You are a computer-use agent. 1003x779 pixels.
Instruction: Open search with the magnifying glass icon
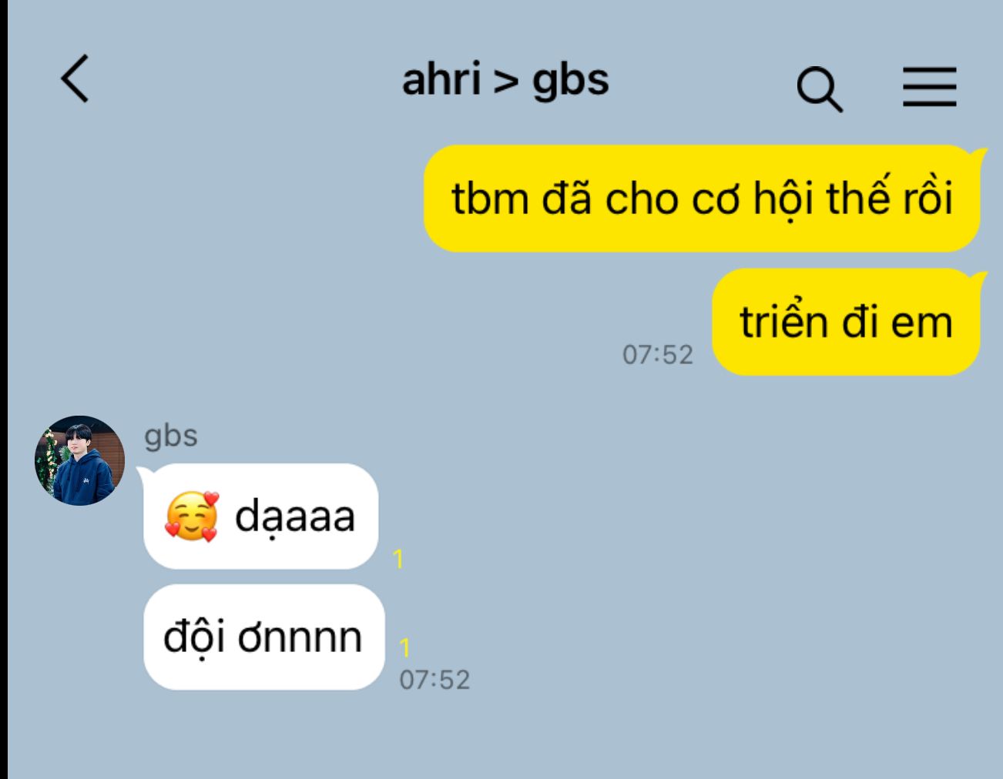tap(820, 89)
